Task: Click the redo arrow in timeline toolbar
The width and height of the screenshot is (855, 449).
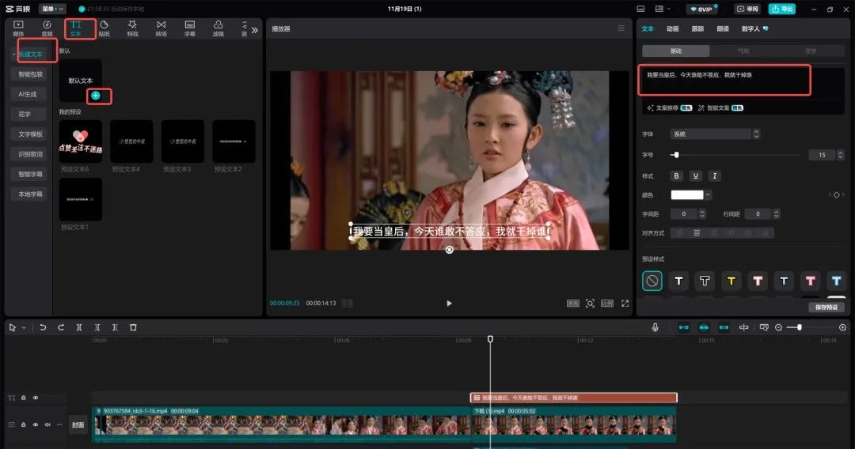Action: point(60,327)
